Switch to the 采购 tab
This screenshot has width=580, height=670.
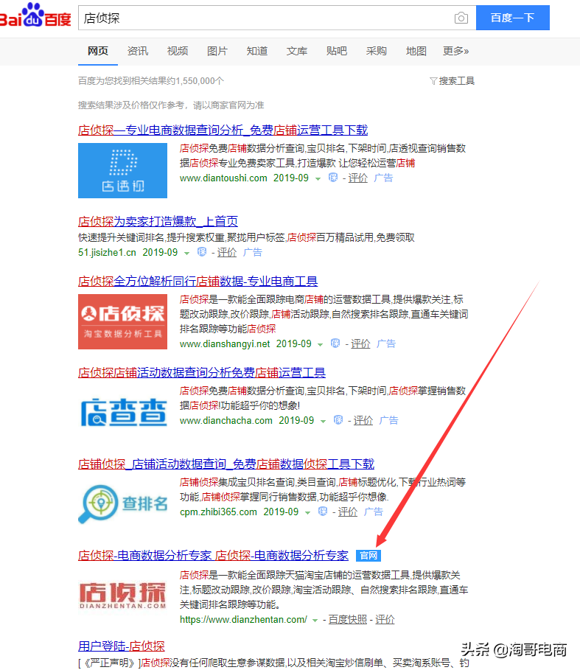377,52
